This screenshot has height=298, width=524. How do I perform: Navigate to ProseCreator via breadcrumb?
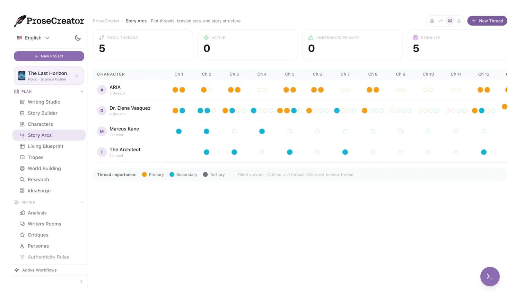tap(106, 21)
